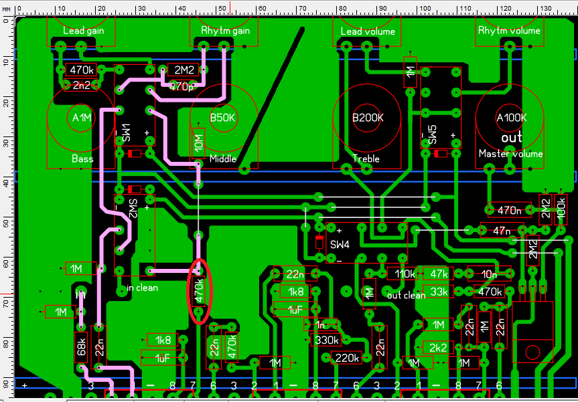Click the 70 mark on the horizontal ruler
Screen dimensions: 578x402
click(301, 9)
